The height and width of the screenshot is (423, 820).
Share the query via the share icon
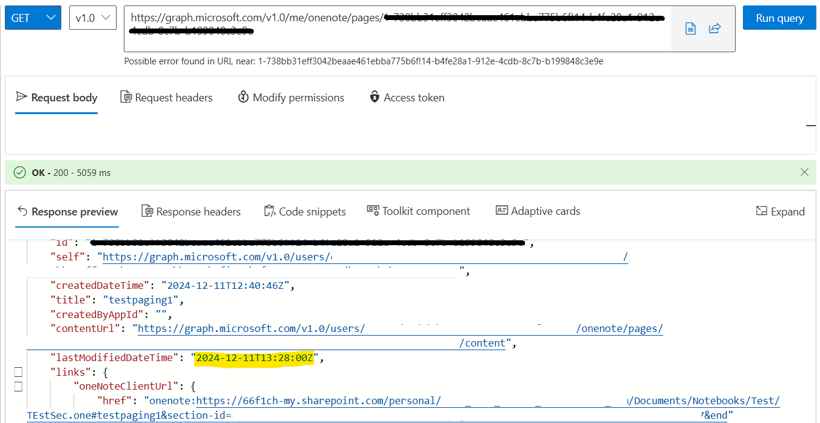point(714,28)
